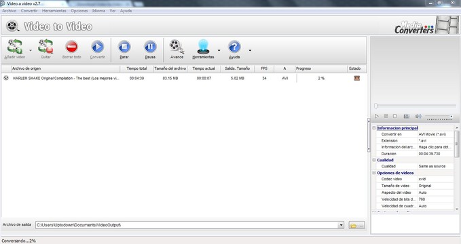Screen dimensions: 461x244
Task: Open the output path combo dropdown arrow
Action: pyautogui.click(x=341, y=225)
